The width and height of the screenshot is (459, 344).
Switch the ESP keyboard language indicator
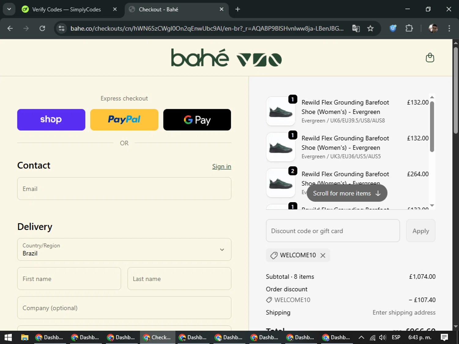(396, 337)
